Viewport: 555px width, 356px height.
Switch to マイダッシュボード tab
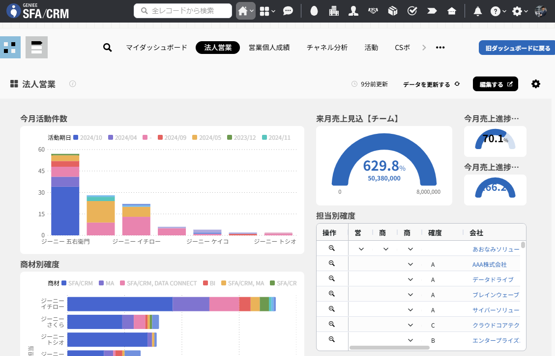[x=156, y=48]
